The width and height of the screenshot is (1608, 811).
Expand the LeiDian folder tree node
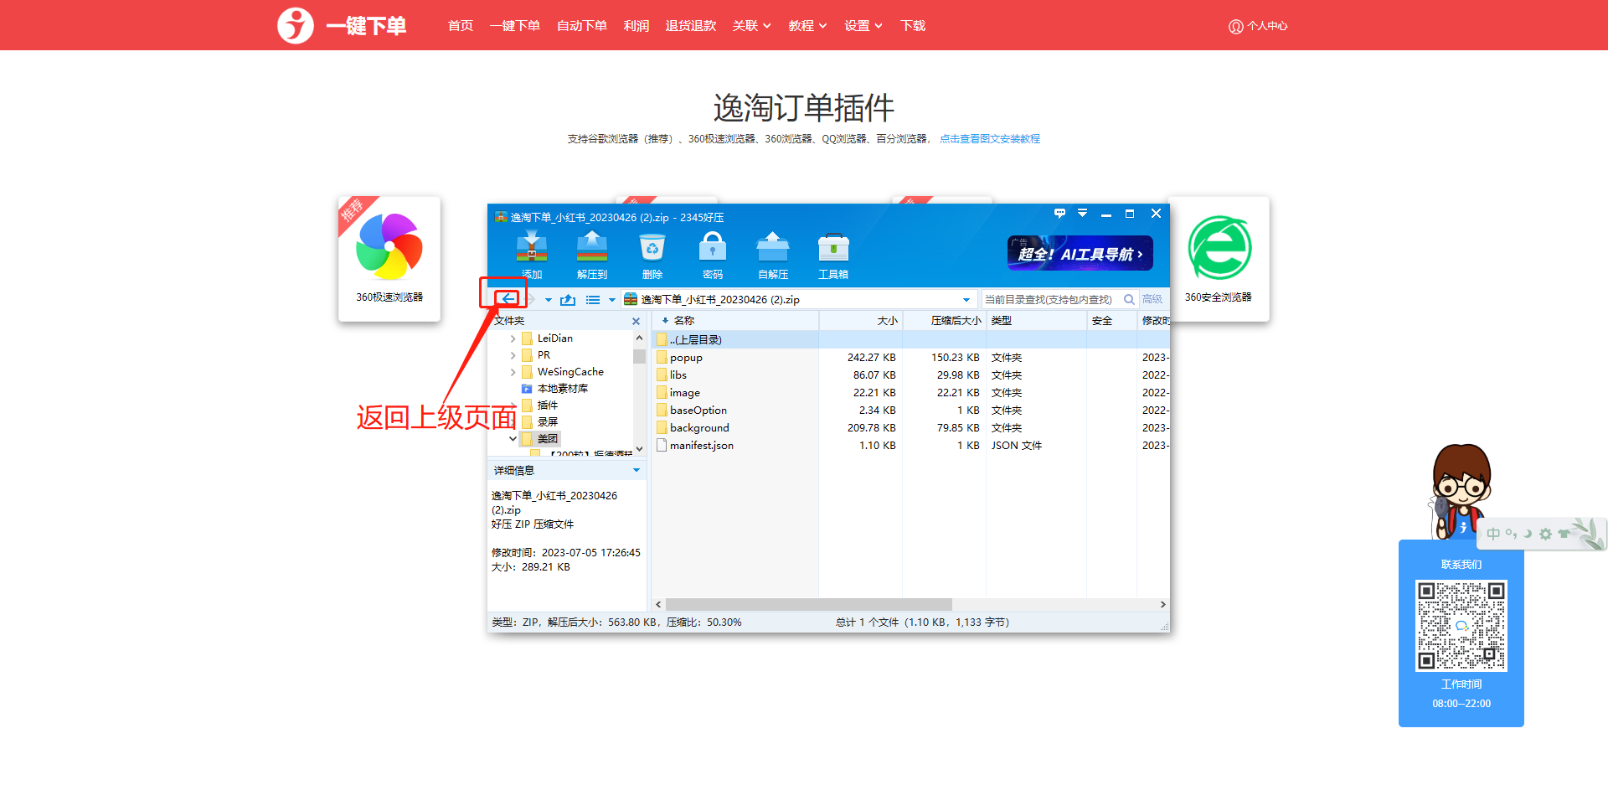point(513,338)
